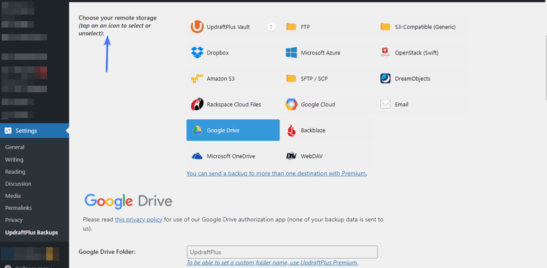Click the Google Drive triangle icon

pos(197,130)
